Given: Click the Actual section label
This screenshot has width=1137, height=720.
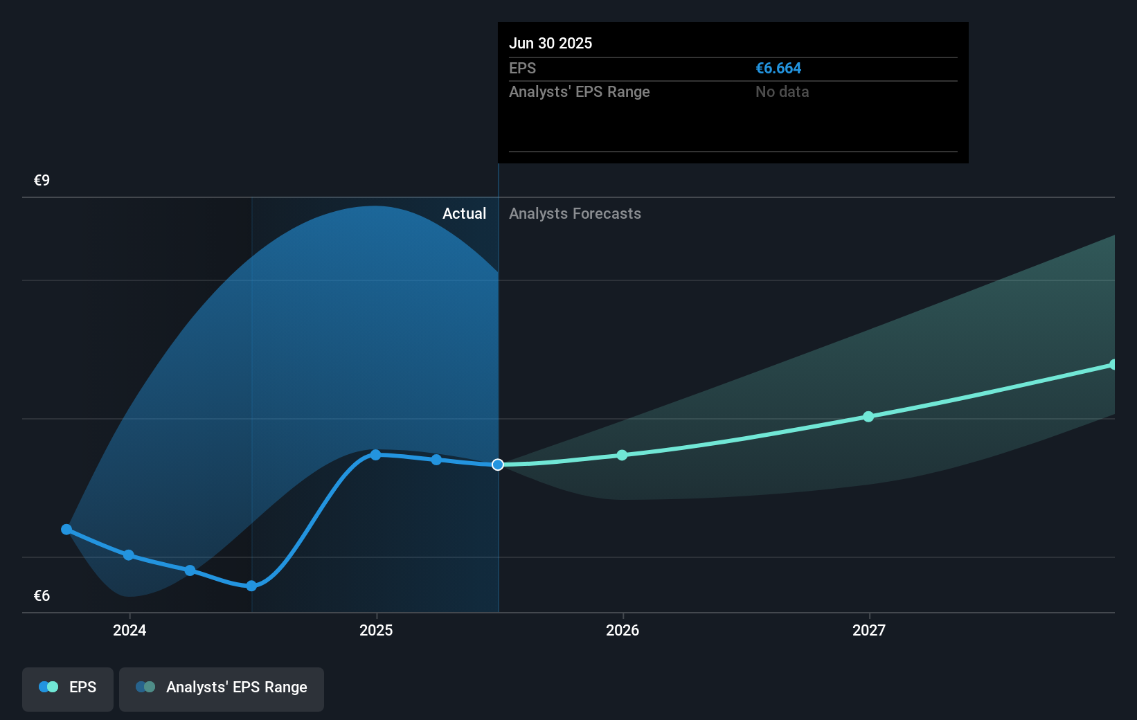Looking at the screenshot, I should point(464,213).
